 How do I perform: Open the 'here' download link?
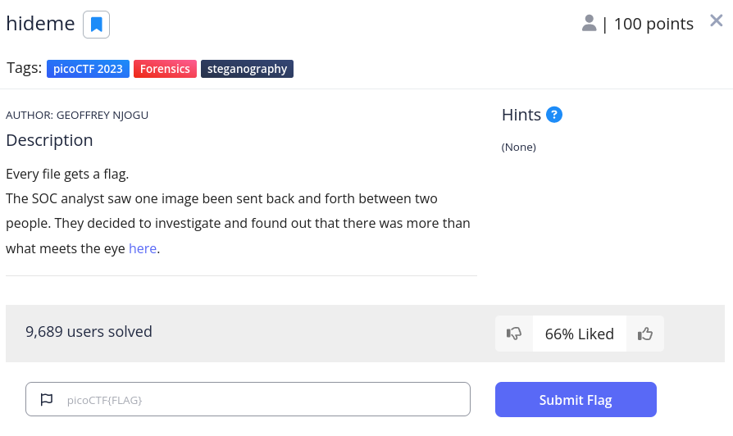(143, 248)
